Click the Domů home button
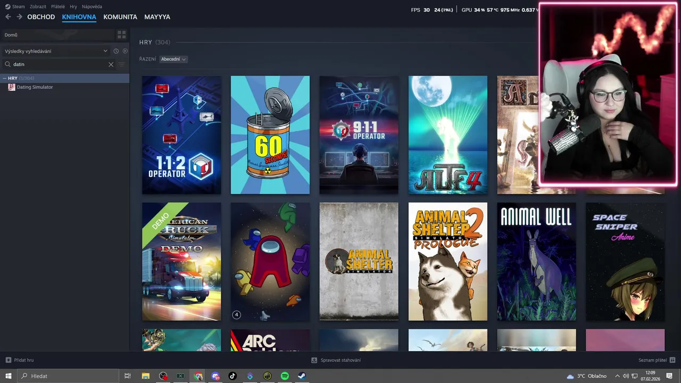The width and height of the screenshot is (681, 383). tap(57, 35)
